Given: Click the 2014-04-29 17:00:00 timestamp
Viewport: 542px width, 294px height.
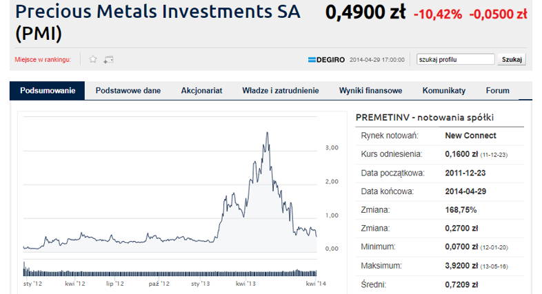Looking at the screenshot, I should tap(377, 60).
